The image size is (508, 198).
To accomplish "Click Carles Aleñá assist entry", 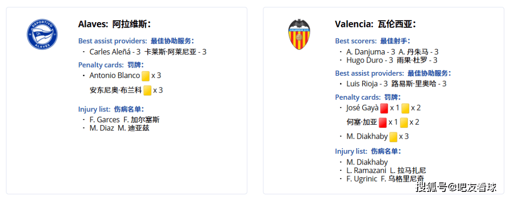I will pyautogui.click(x=148, y=52).
